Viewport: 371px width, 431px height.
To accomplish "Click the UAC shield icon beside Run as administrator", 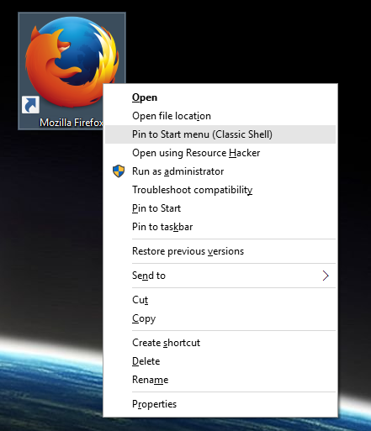I will coord(119,171).
